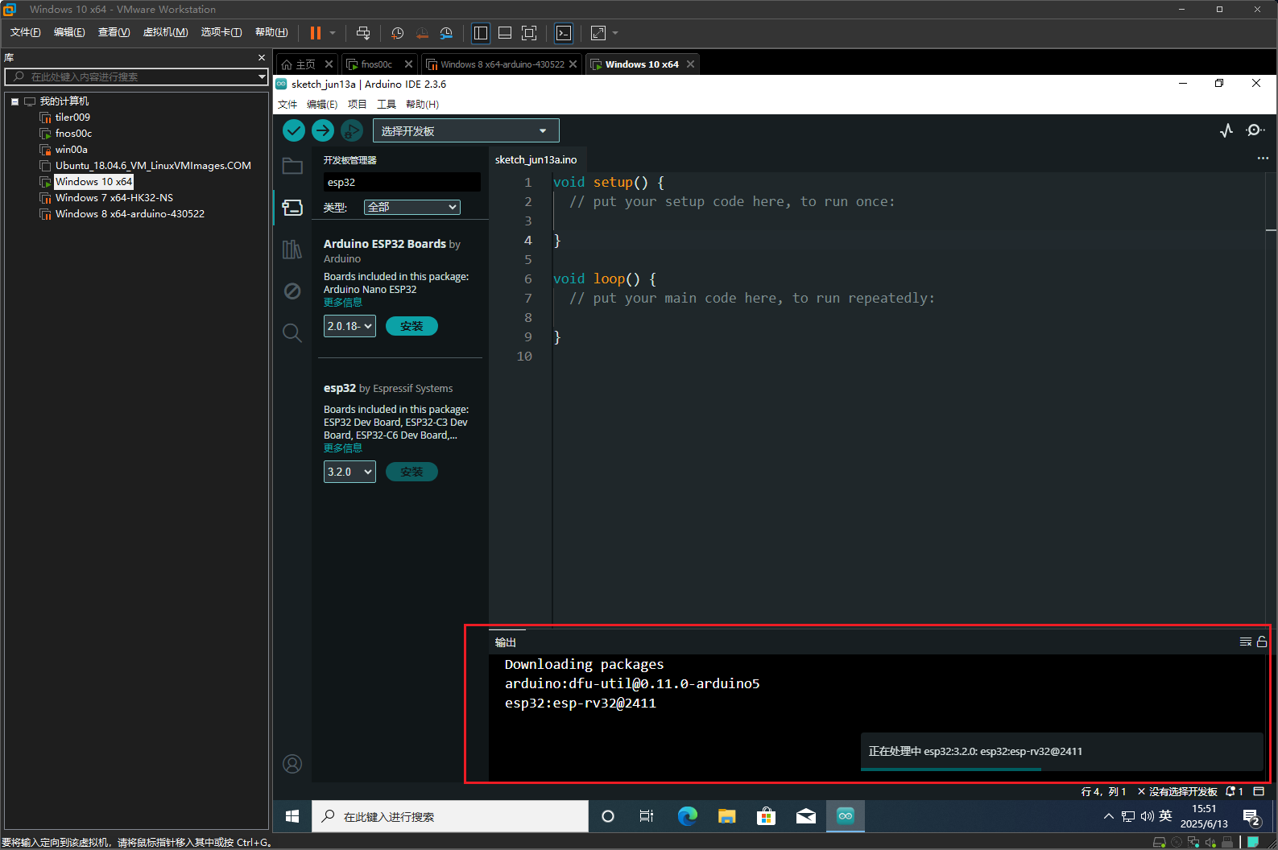Screen dimensions: 1278x850
Task: Select the Boards Manager sidebar icon
Action: (x=292, y=208)
